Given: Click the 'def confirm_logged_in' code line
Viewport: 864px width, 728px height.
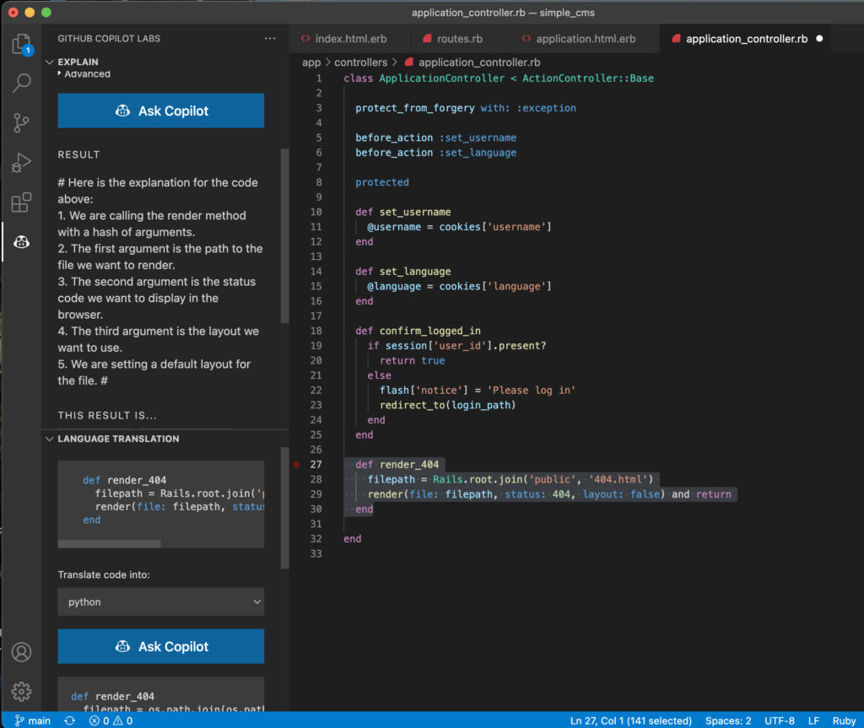Looking at the screenshot, I should pos(418,331).
